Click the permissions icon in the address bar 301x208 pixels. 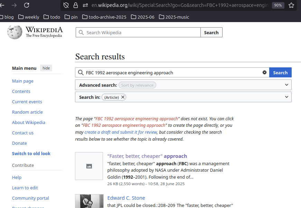click(x=85, y=6)
